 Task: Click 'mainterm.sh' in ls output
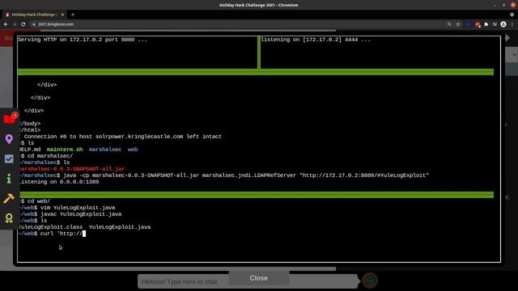(65, 149)
